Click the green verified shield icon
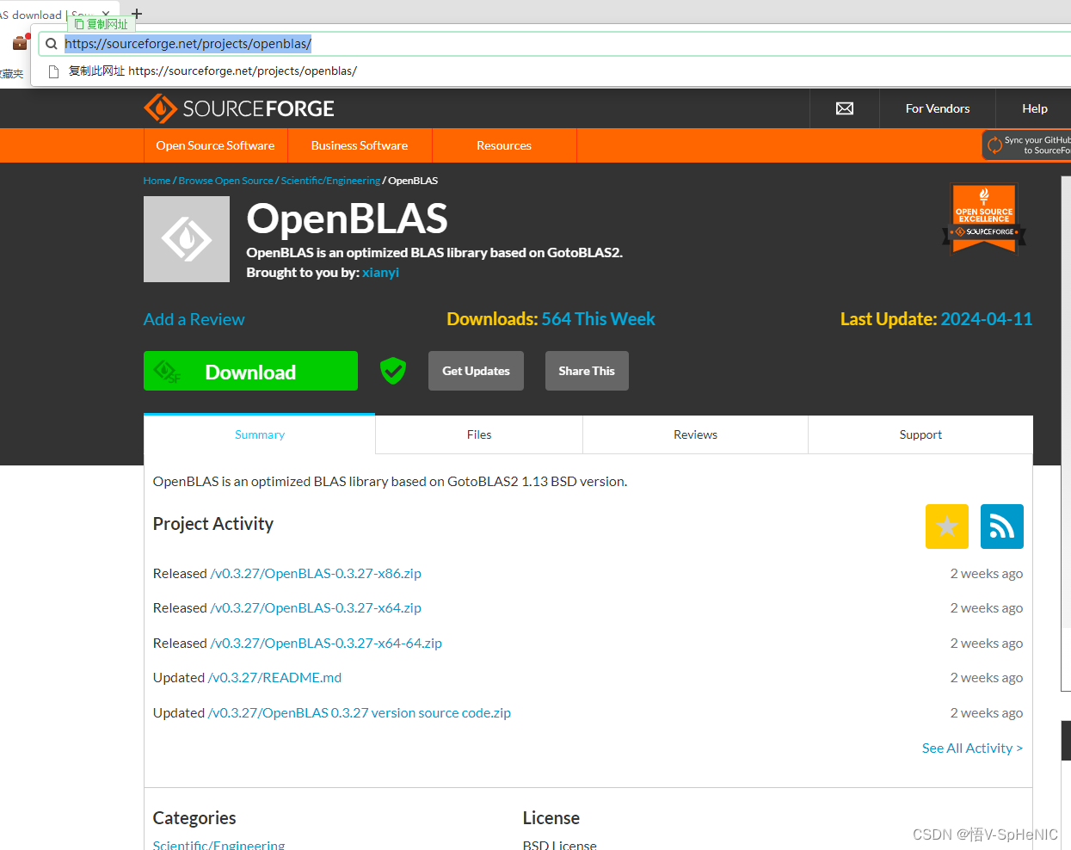1071x850 pixels. 392,370
